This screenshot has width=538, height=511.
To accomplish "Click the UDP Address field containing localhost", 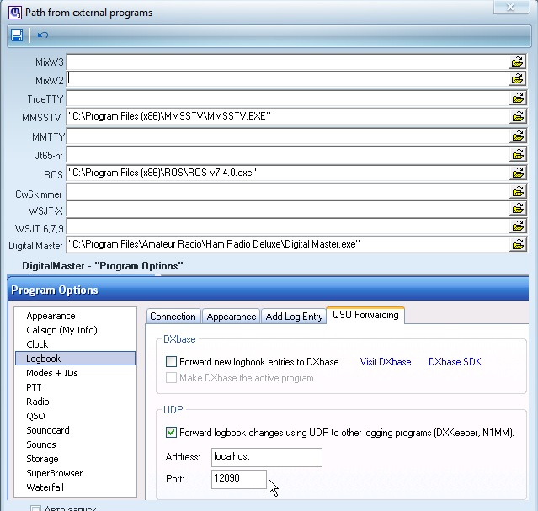I will point(266,457).
